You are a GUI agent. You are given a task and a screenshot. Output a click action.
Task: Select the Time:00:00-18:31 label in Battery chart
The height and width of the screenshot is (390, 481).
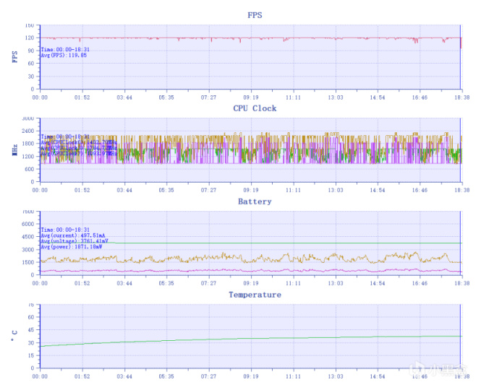click(x=65, y=230)
